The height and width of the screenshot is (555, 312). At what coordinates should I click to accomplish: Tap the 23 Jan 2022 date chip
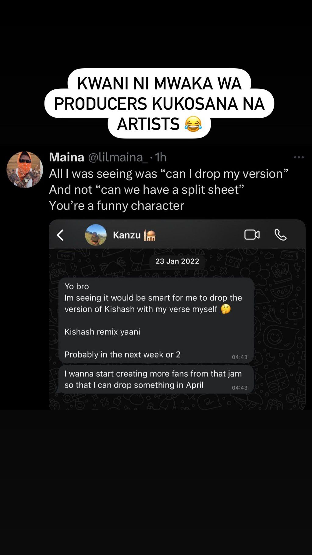[177, 261]
